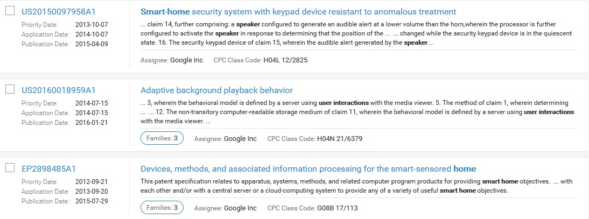This screenshot has height=219, width=589.
Task: Open patent number US20160018959A1
Action: pos(58,90)
